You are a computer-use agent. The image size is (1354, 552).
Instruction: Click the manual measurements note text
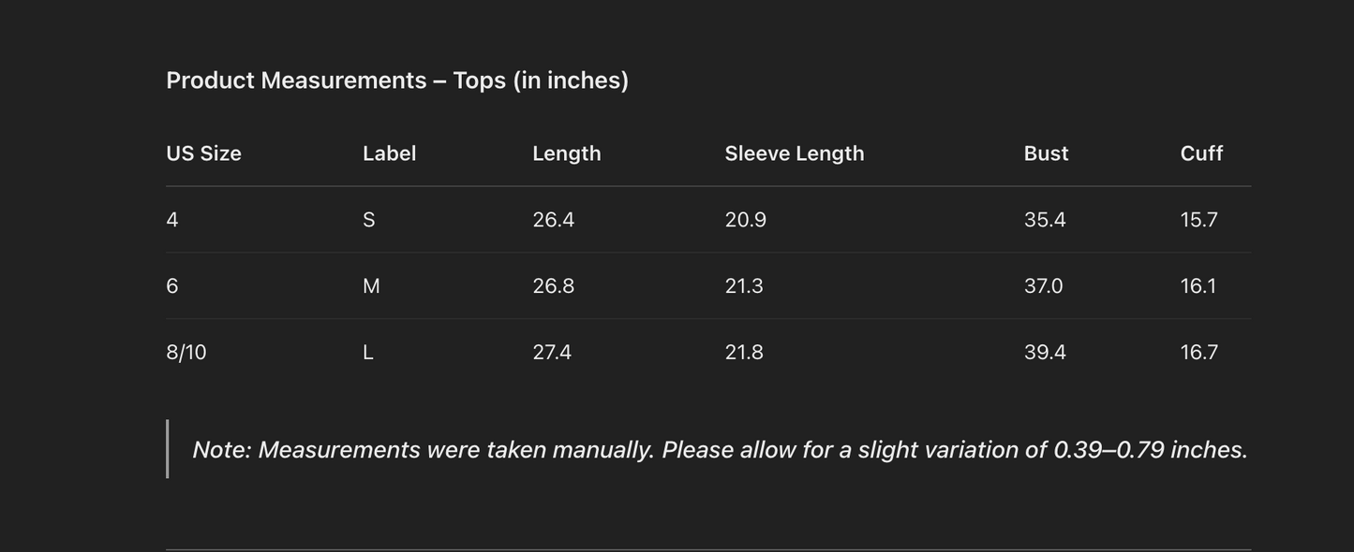click(720, 450)
